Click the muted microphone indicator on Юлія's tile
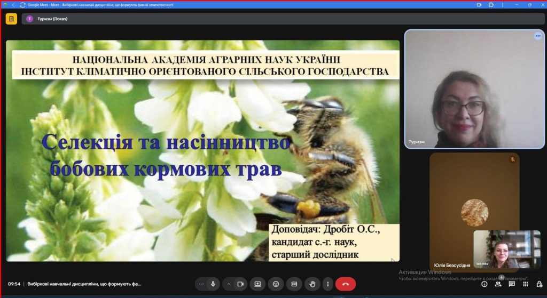The image size is (547, 298). click(512, 159)
